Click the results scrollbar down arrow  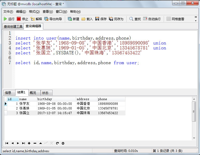click(194, 138)
